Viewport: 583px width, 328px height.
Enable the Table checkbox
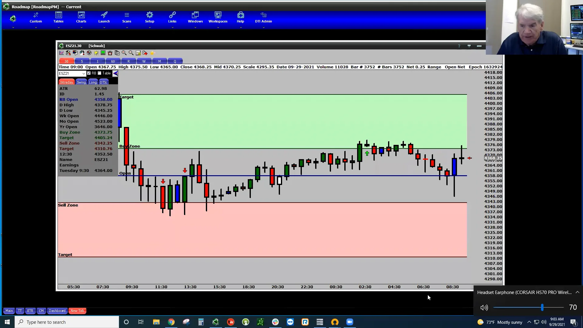tap(99, 73)
